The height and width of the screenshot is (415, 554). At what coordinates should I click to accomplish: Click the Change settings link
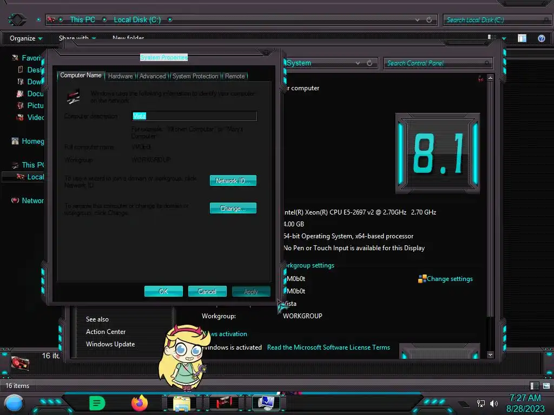point(450,279)
